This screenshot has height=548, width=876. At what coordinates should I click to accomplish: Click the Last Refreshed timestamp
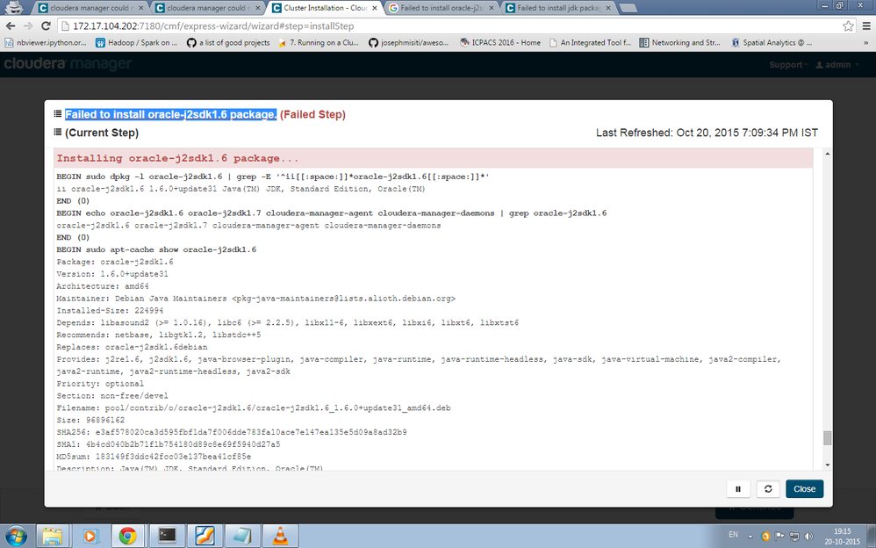(707, 133)
